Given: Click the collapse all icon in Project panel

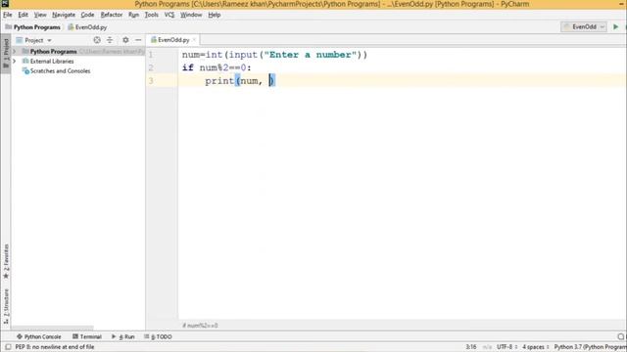Looking at the screenshot, I should [110, 40].
